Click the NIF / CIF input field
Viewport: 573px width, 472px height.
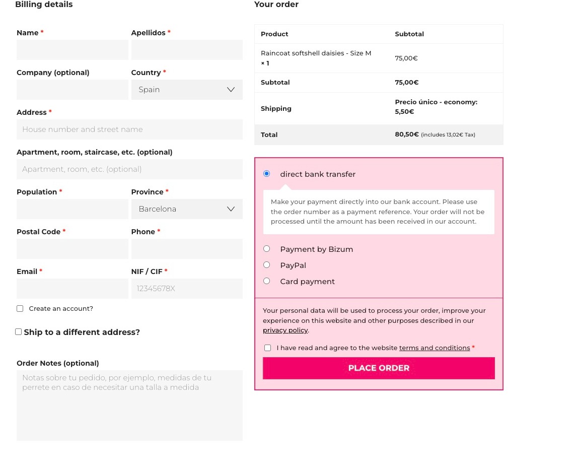click(187, 289)
